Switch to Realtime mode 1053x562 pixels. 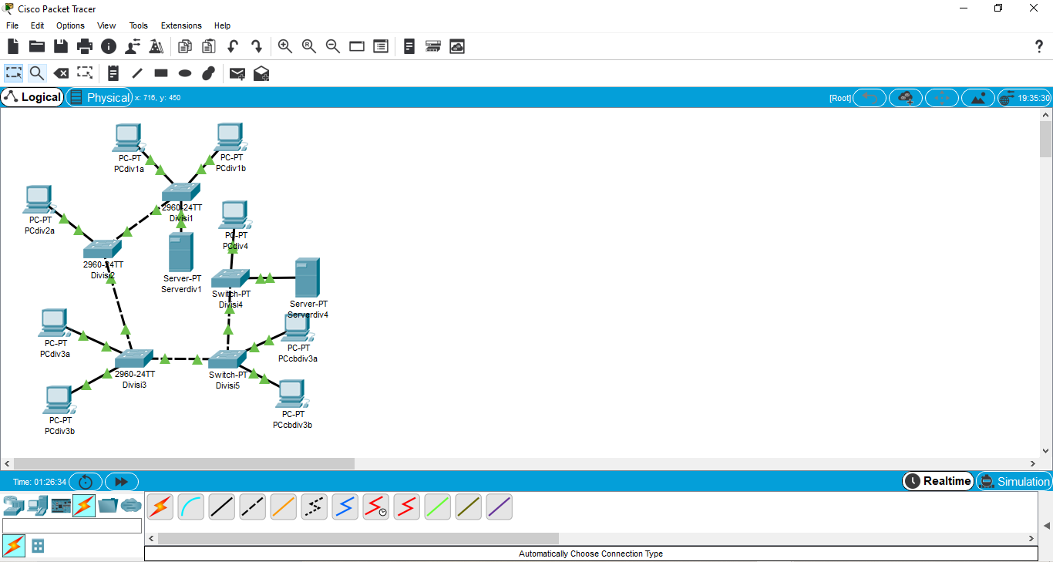coord(938,481)
